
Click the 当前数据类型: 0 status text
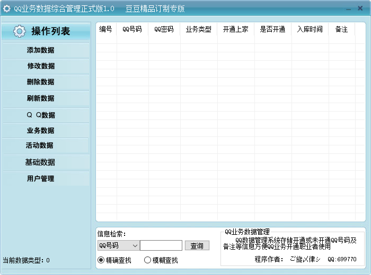coord(26,260)
